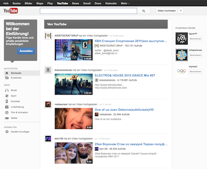This screenshot has width=207, height=169.
Task: Click kokodukokodu avatar beside upload notice
Action: 48,70
